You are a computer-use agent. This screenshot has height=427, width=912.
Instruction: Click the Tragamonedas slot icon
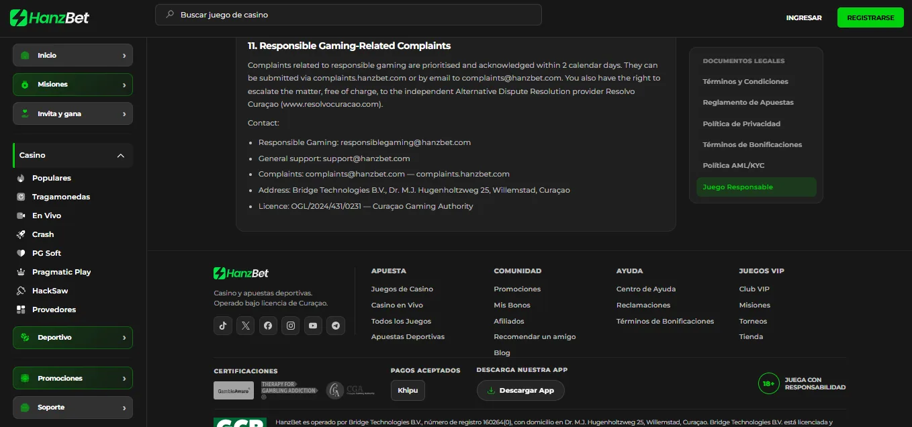(20, 197)
